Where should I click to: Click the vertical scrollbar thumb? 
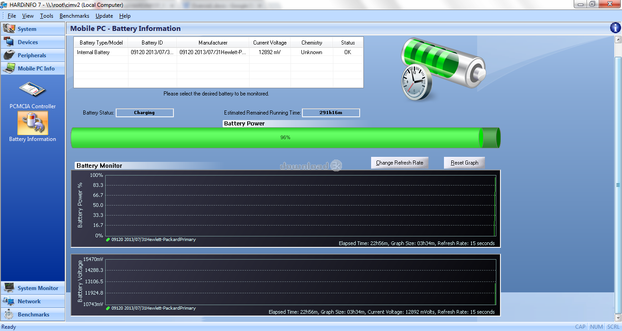coord(618,185)
